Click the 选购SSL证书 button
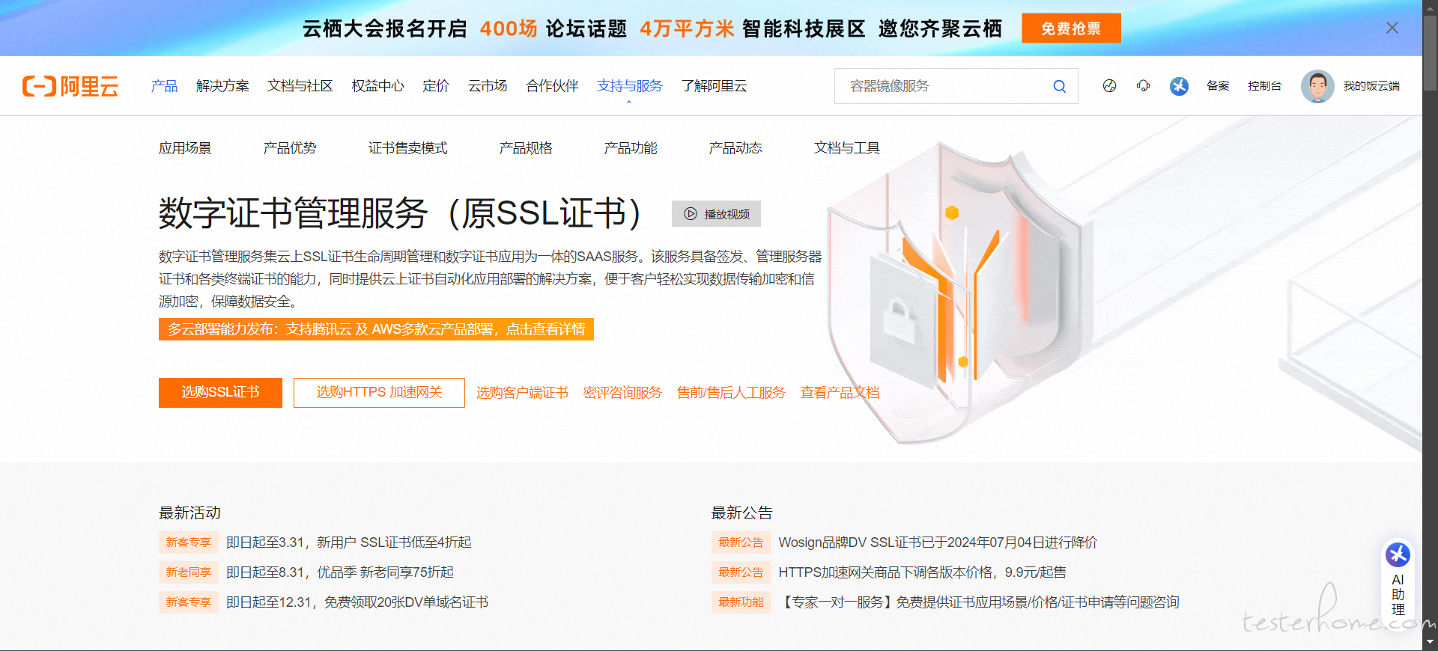Image resolution: width=1438 pixels, height=651 pixels. point(220,393)
